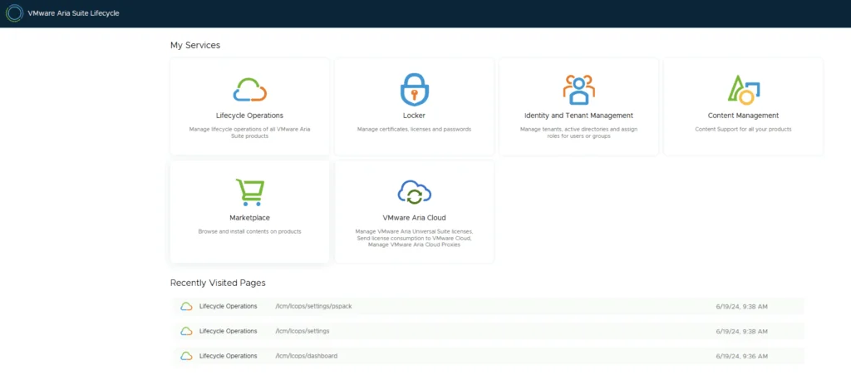Screen dimensions: 851x375
Task: Click the cloud icon in pspack row
Action: tap(186, 306)
